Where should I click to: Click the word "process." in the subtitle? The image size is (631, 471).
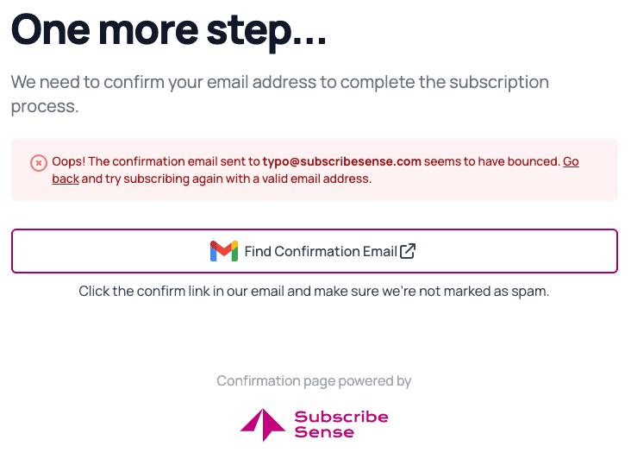tap(45, 106)
